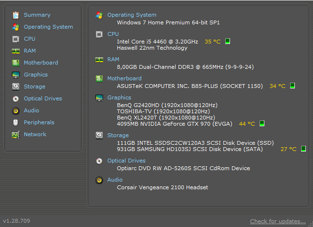Click the Storage heading link in summary
The width and height of the screenshot is (313, 227).
point(118,135)
